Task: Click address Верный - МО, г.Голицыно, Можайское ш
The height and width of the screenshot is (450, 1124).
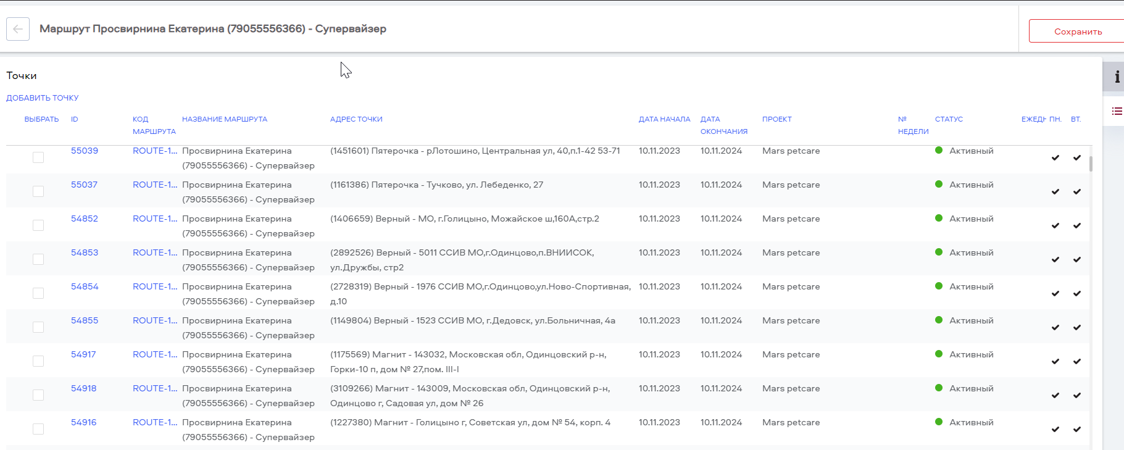Action: [464, 219]
